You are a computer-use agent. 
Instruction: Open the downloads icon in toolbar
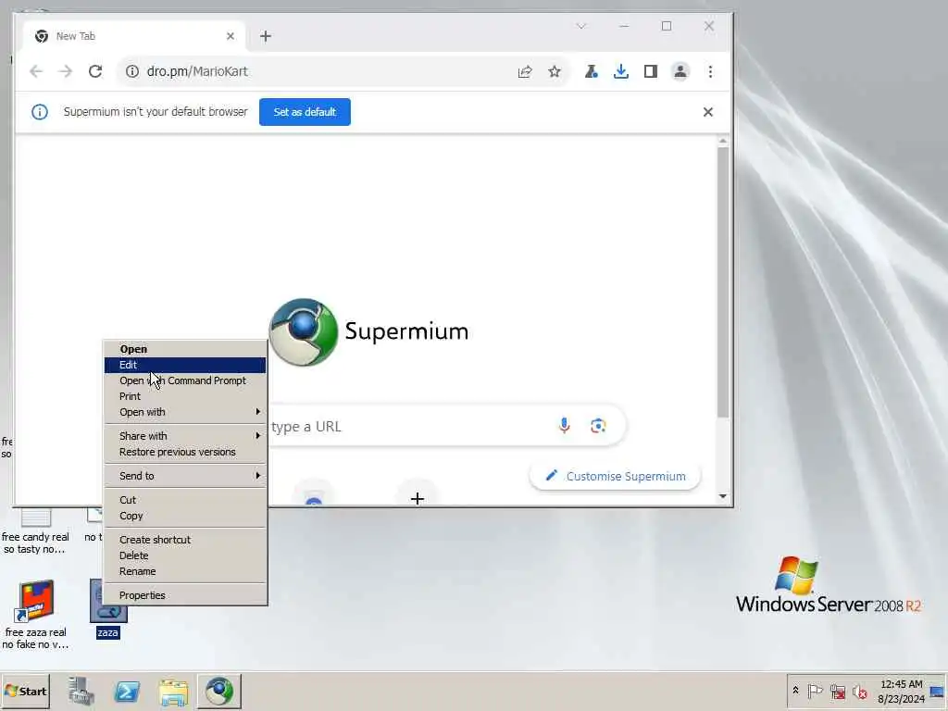coord(621,71)
